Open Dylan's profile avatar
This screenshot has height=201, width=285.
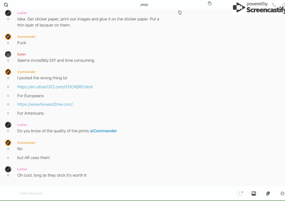click(8, 54)
